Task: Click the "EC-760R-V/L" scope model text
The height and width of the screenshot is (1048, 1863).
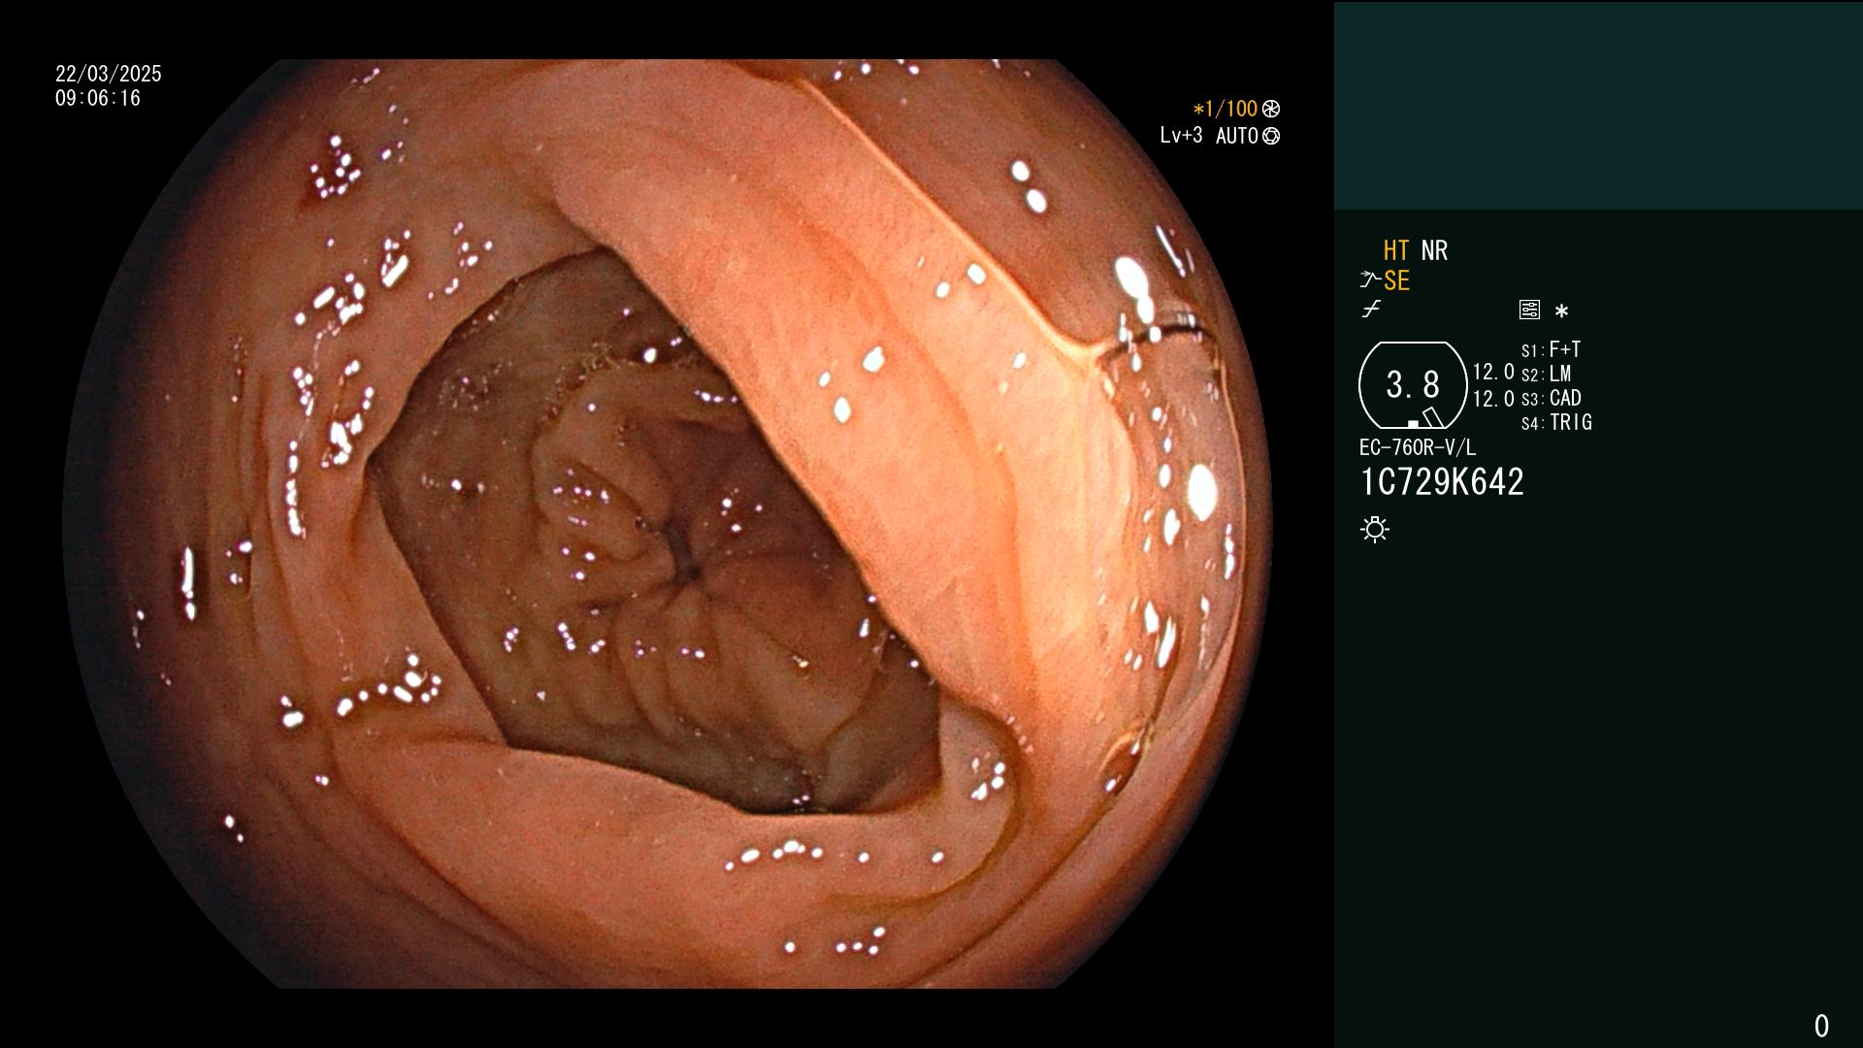Action: [x=1418, y=447]
